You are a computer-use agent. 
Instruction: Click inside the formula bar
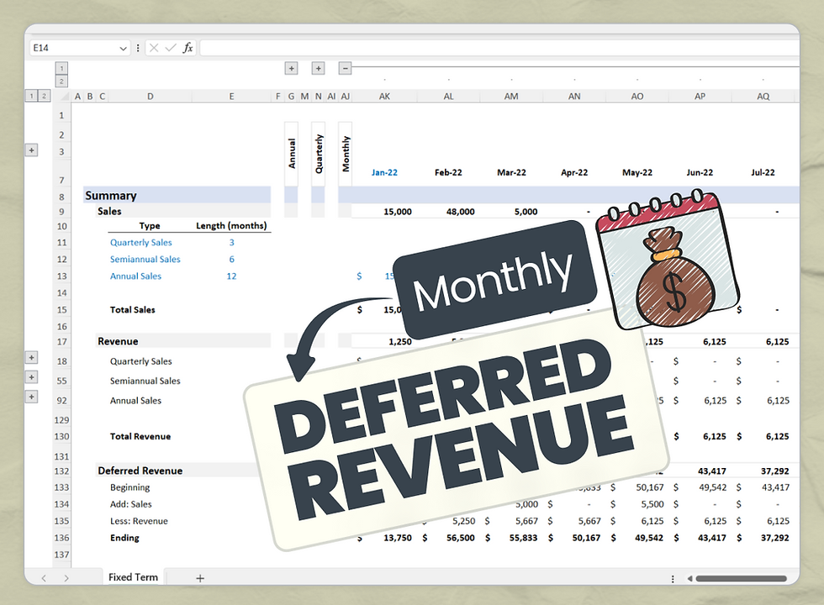click(420, 48)
